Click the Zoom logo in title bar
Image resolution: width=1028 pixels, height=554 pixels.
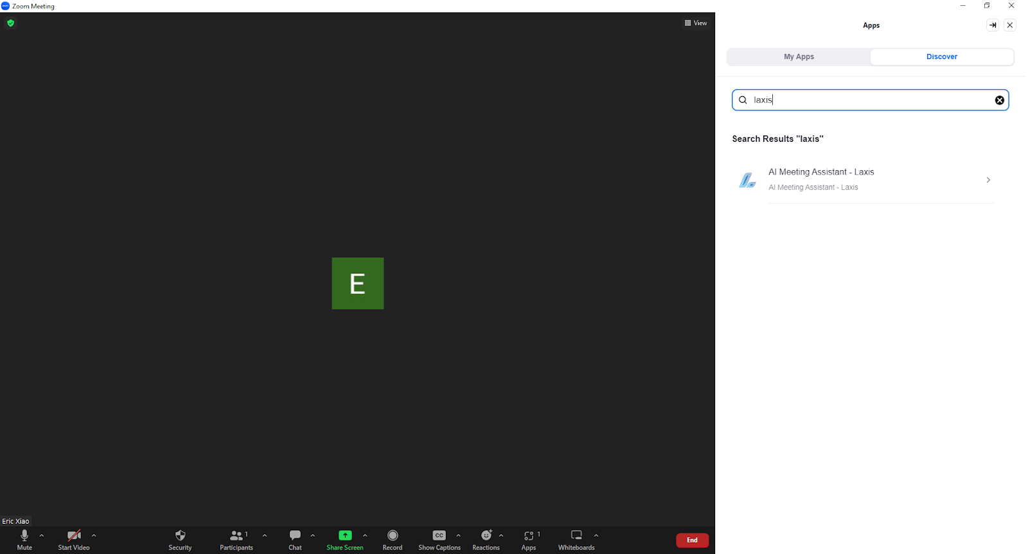(x=5, y=6)
